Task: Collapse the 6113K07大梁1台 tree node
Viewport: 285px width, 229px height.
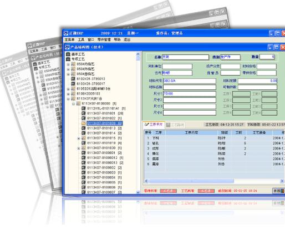Action: tap(68, 99)
